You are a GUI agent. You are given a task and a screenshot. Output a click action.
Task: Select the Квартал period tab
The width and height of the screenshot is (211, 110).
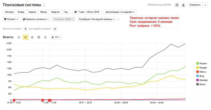tap(55, 12)
